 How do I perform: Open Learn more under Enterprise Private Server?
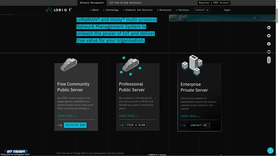click(x=190, y=116)
